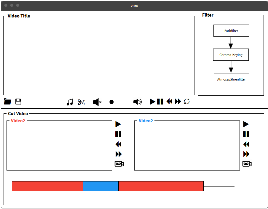Click the red Video2 preview area

click(59, 146)
